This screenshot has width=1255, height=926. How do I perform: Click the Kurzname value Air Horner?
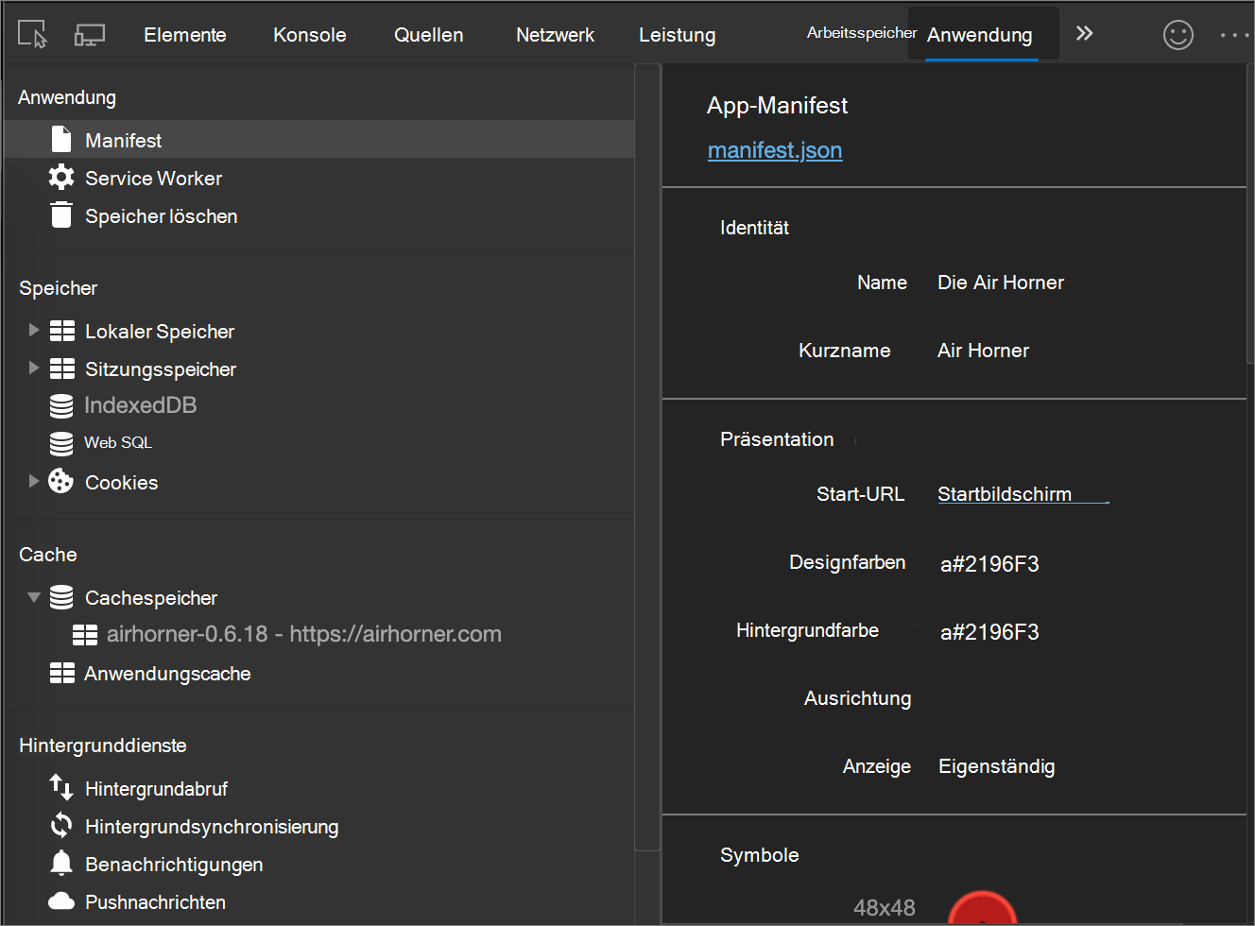[x=983, y=351]
